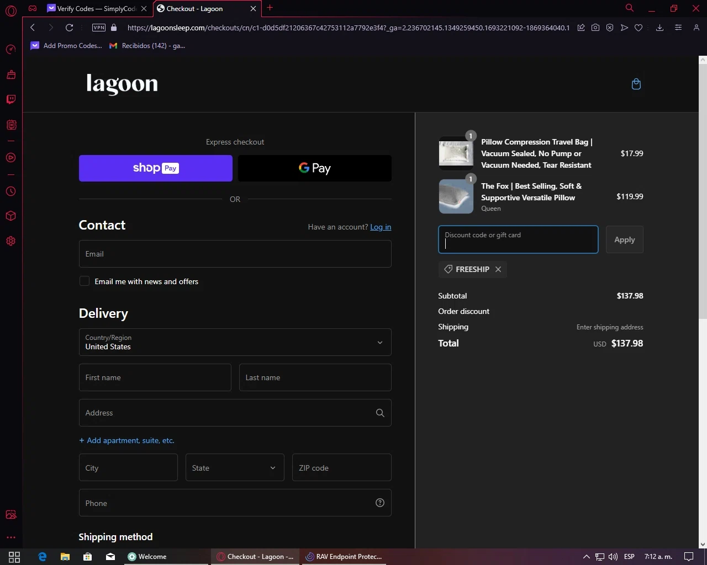Open the sidebar three-dots more menu
Image resolution: width=707 pixels, height=565 pixels.
10,537
